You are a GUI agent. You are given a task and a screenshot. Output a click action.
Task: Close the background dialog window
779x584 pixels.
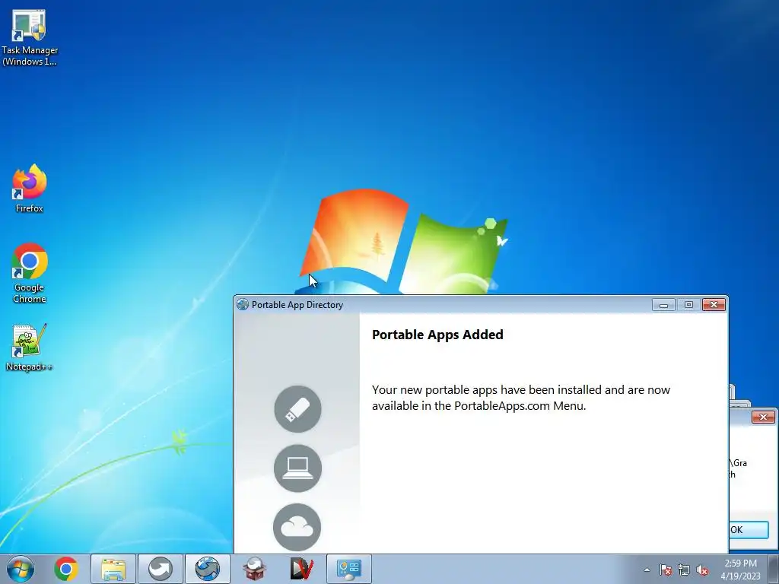pyautogui.click(x=763, y=417)
